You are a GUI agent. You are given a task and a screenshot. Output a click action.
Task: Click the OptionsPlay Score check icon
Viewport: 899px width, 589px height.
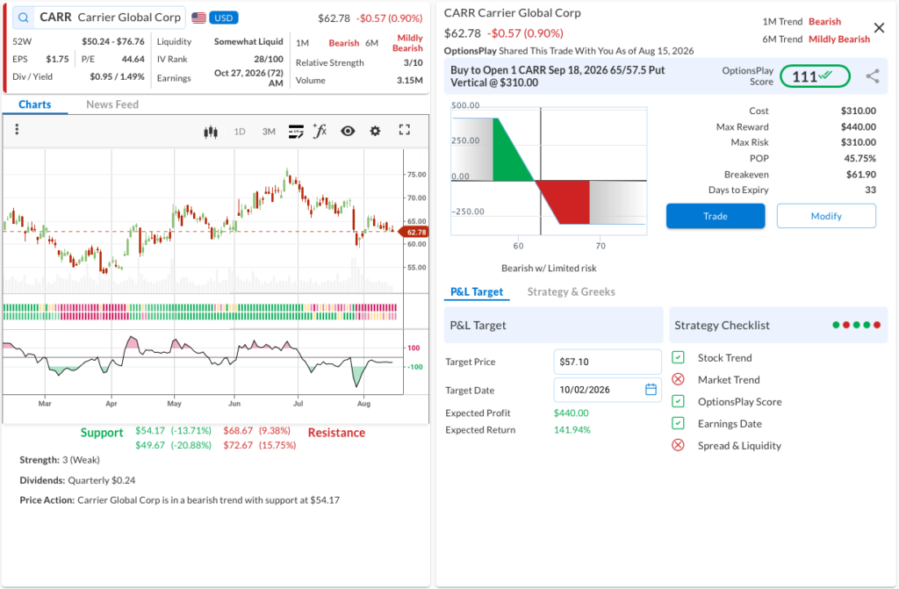pos(679,401)
